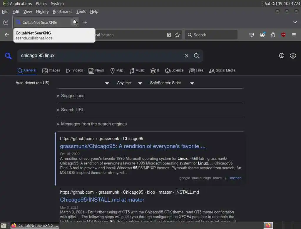The height and width of the screenshot is (229, 301).
Task: Open grassmunk/Chicago95 result link
Action: [133, 146]
